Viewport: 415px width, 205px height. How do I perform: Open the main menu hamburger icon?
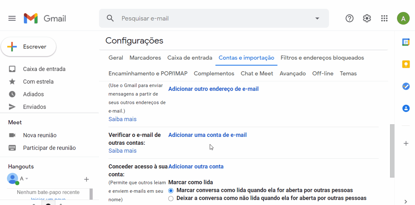tap(12, 18)
